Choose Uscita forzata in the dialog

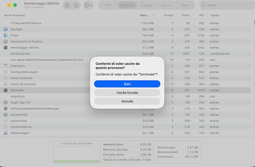(127, 93)
